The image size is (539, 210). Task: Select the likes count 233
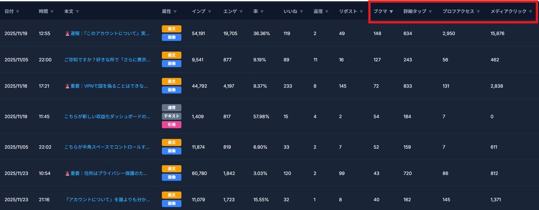click(288, 86)
